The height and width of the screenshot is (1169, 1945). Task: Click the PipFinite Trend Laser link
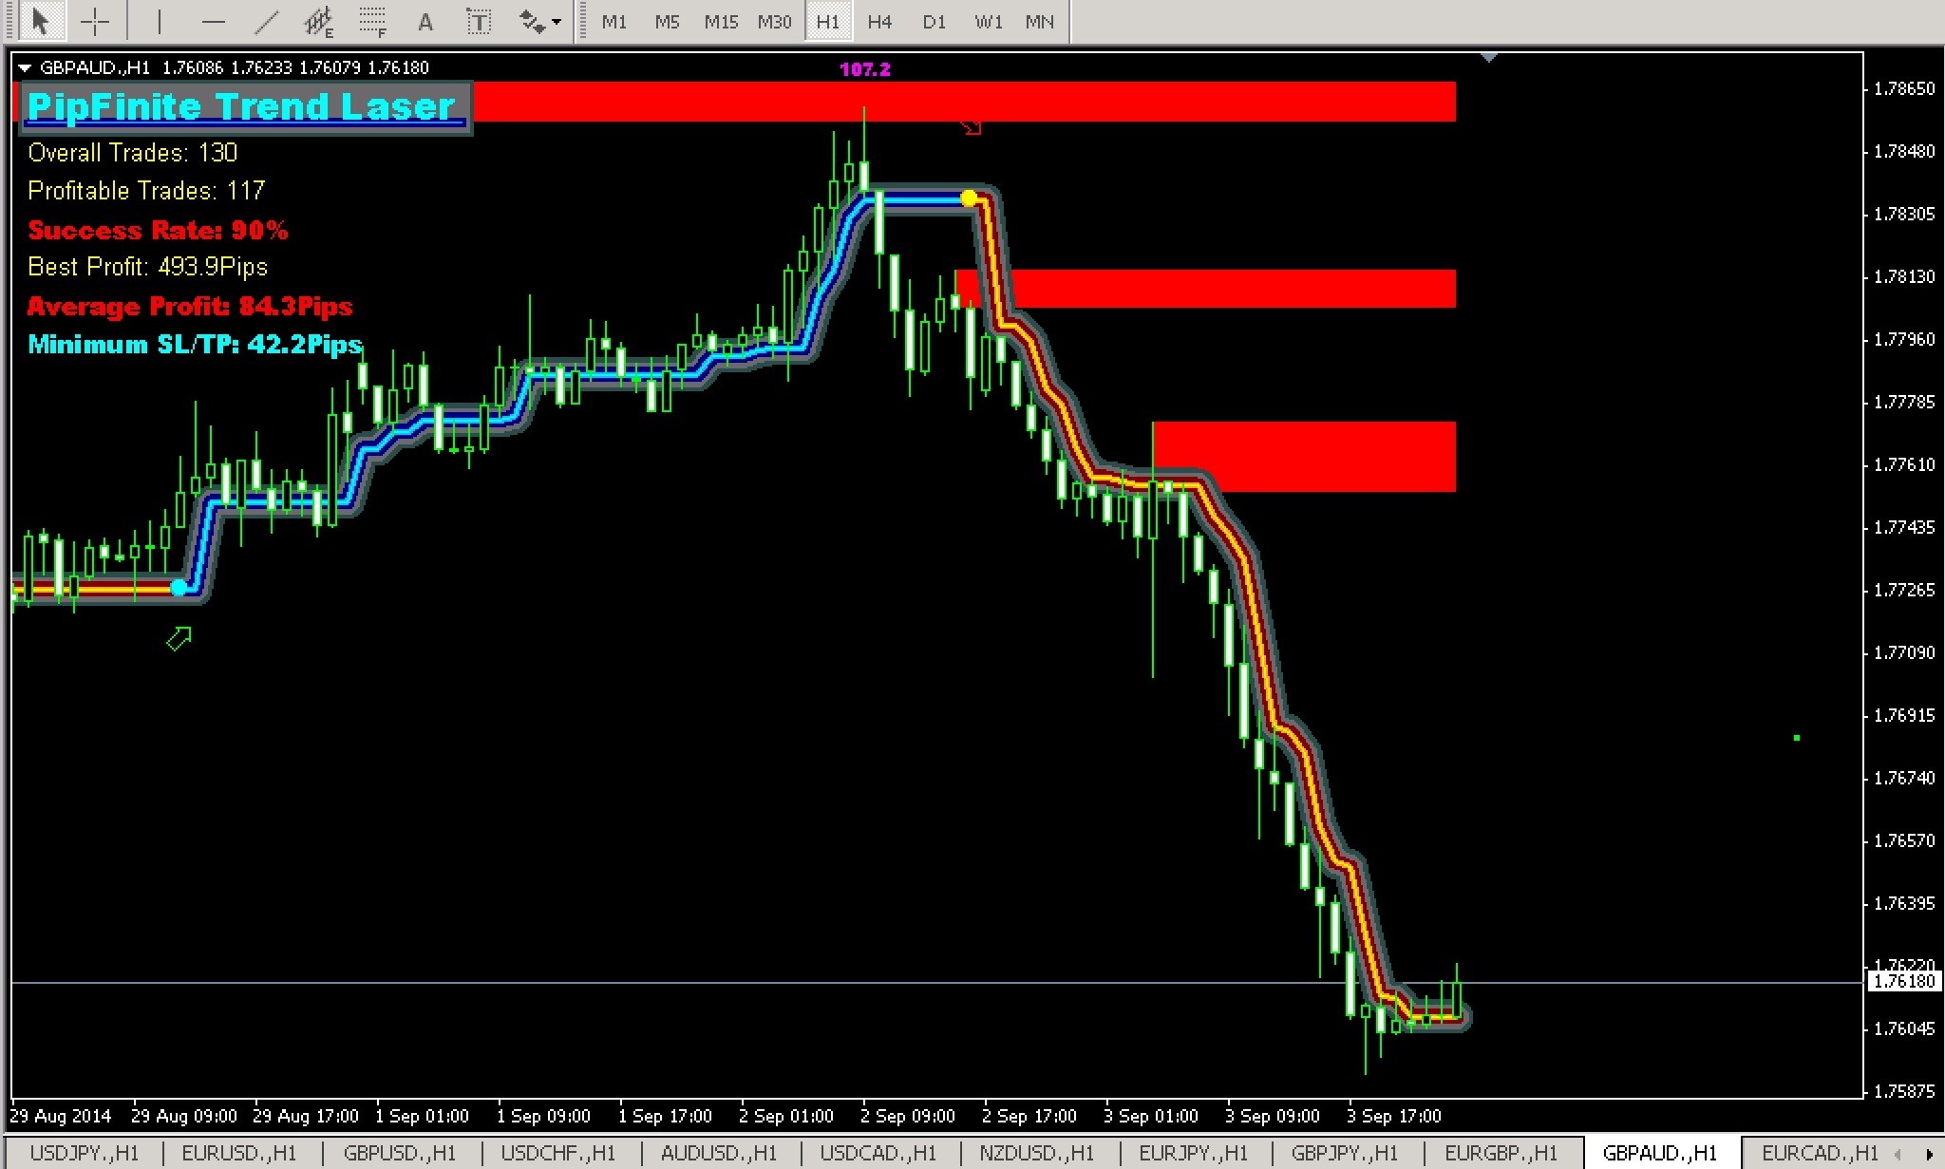point(242,106)
